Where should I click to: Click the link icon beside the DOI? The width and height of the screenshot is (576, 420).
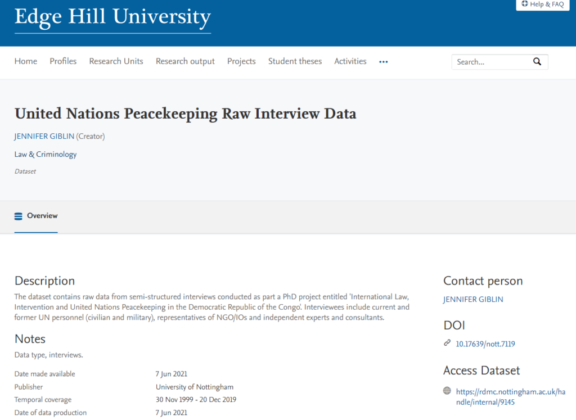[x=447, y=343]
